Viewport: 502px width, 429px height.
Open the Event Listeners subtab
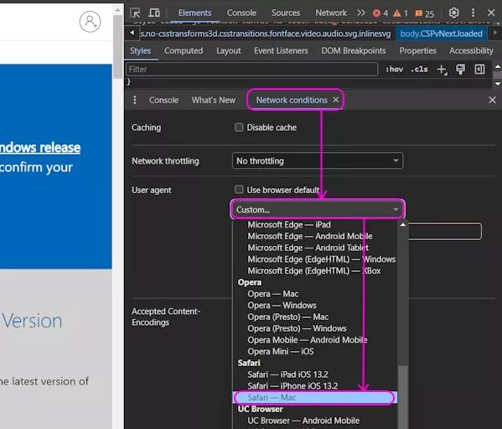(x=281, y=50)
